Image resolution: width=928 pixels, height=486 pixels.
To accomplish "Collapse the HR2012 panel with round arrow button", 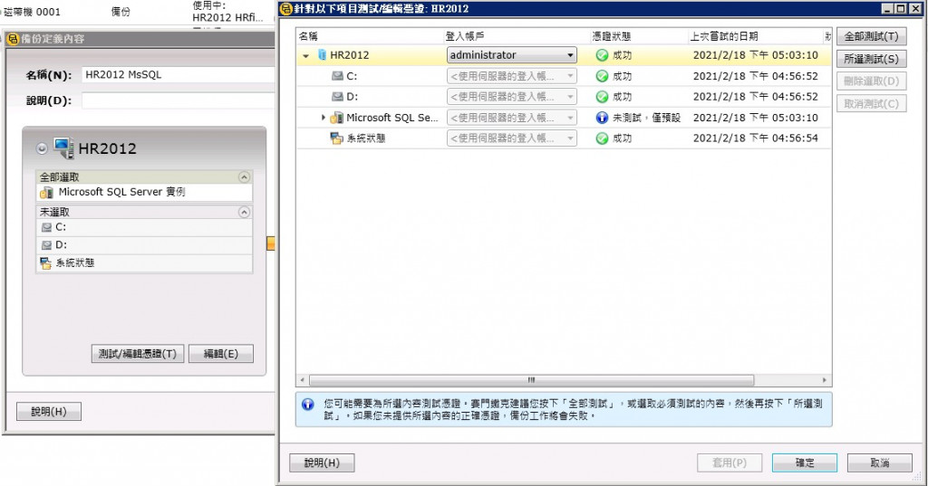I will (42, 148).
